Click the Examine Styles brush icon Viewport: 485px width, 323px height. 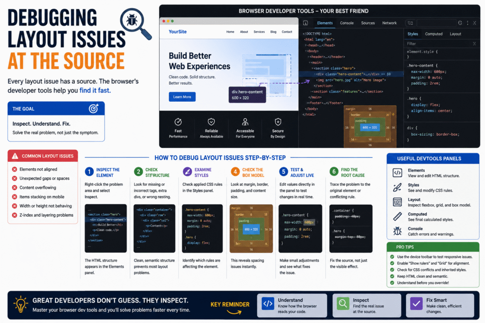(x=187, y=172)
